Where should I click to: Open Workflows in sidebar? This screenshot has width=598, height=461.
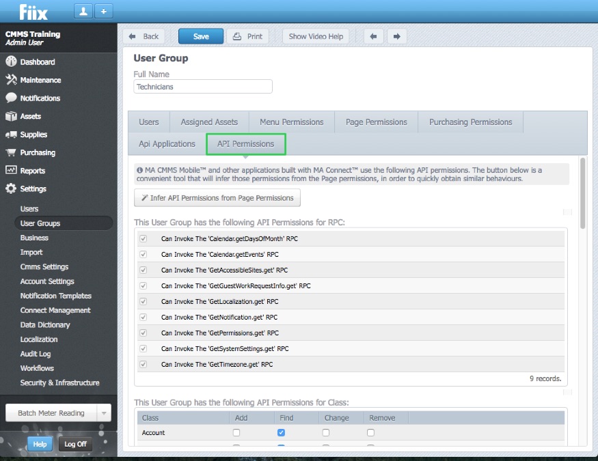(x=37, y=368)
